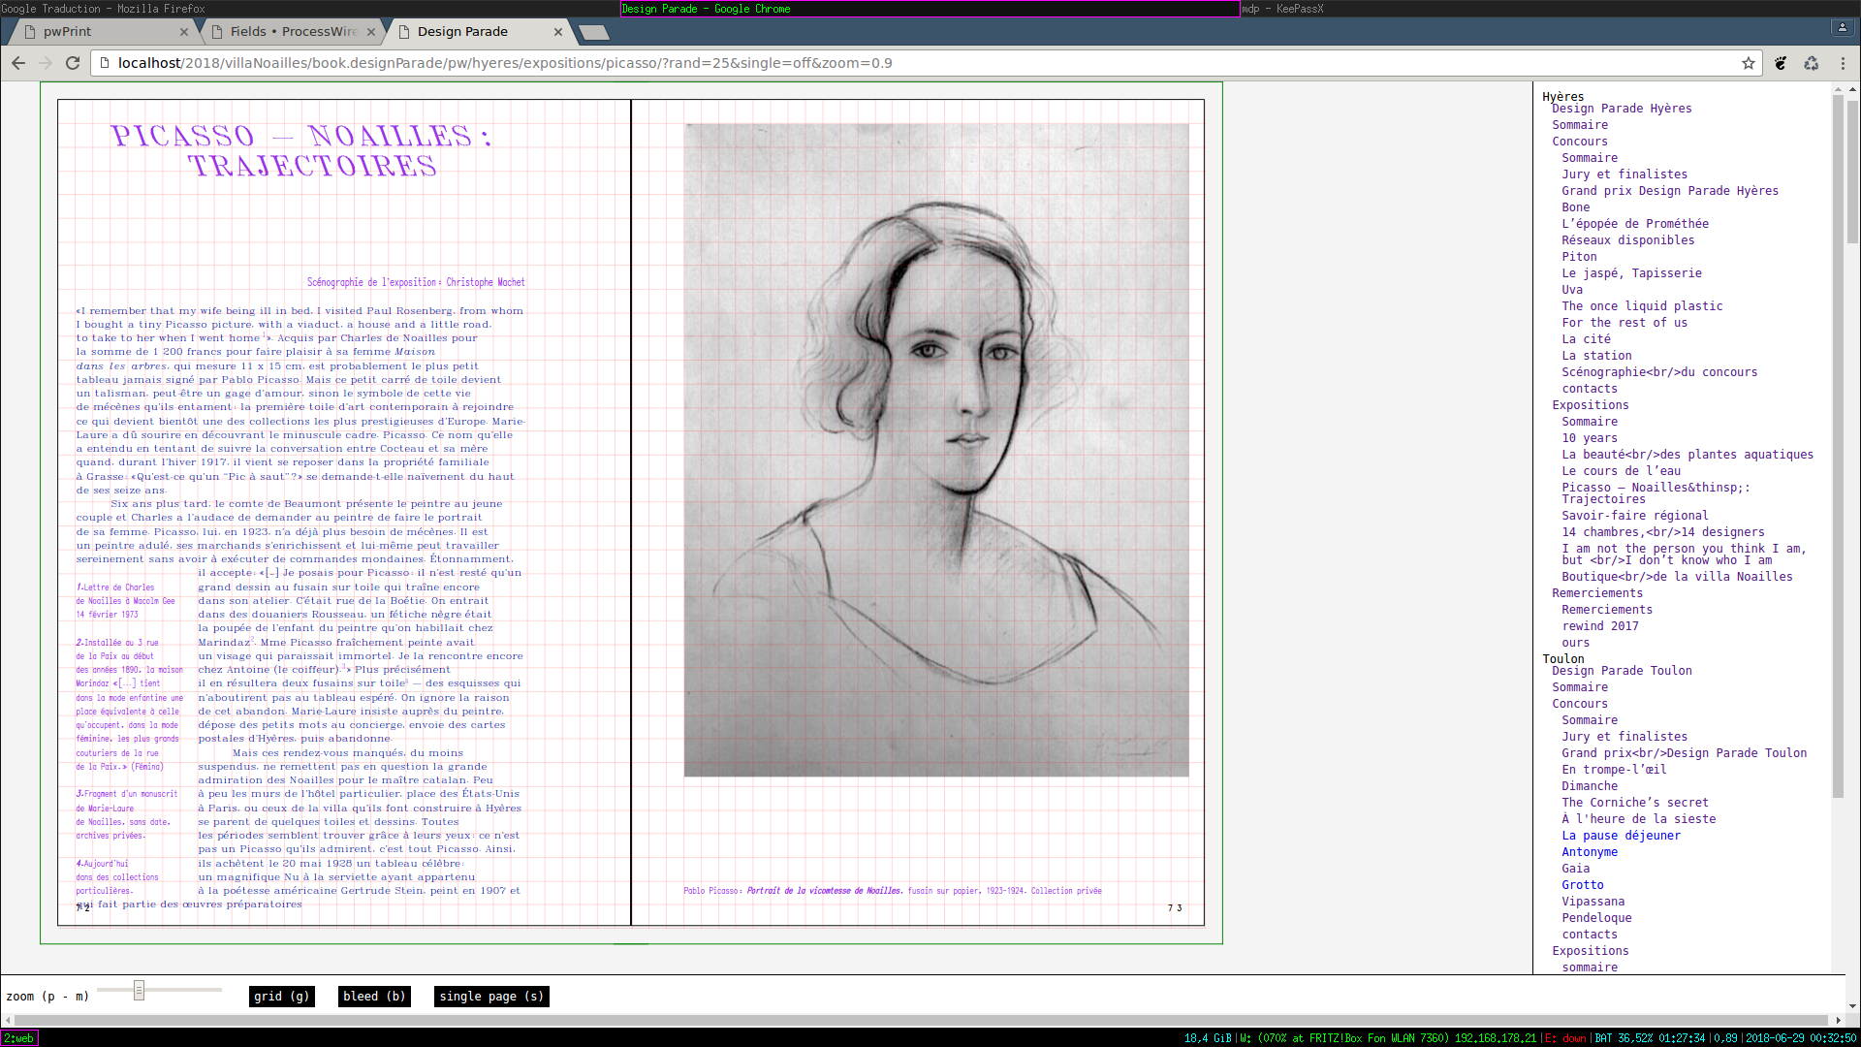Toggle the bleed (b) display
Image resolution: width=1861 pixels, height=1047 pixels.
pyautogui.click(x=374, y=997)
